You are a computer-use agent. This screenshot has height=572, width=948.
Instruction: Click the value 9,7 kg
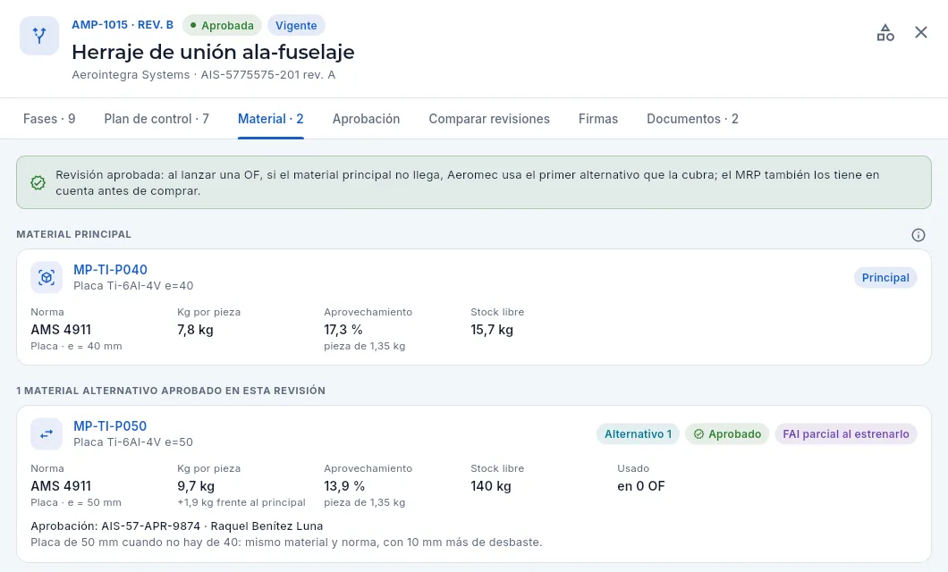click(x=196, y=486)
